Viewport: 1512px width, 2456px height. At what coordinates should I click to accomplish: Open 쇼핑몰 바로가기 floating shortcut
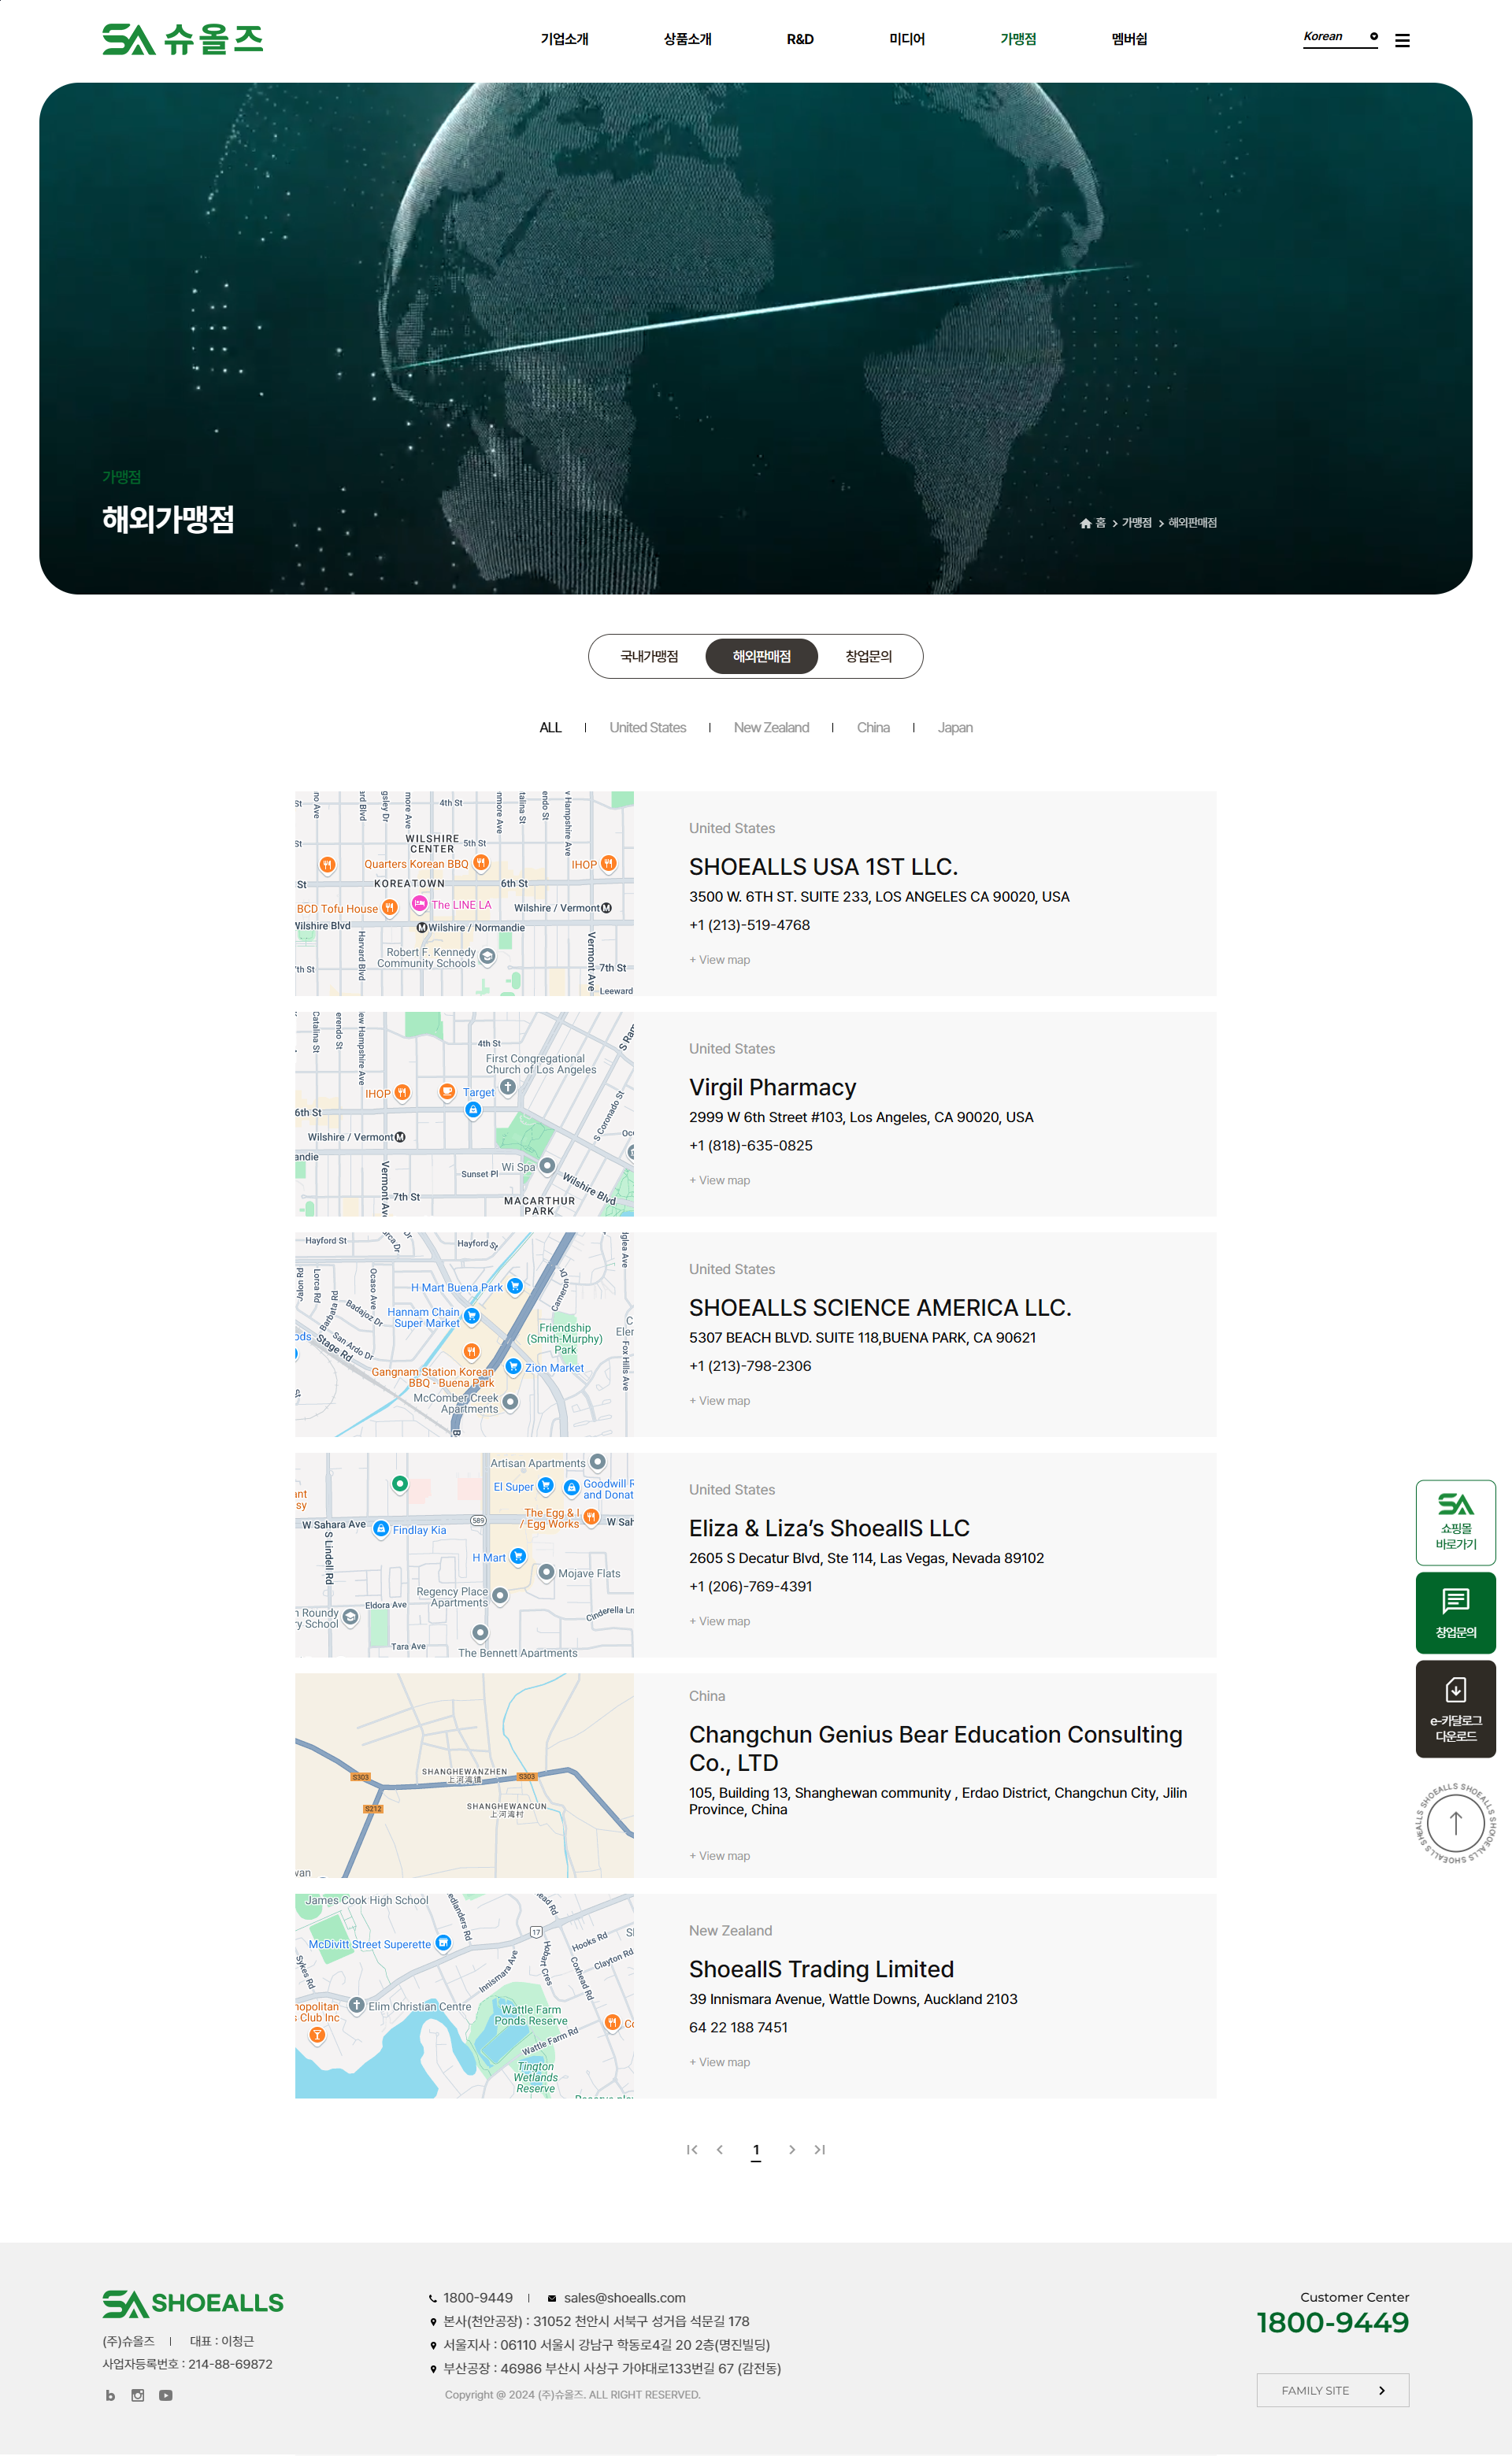point(1455,1521)
